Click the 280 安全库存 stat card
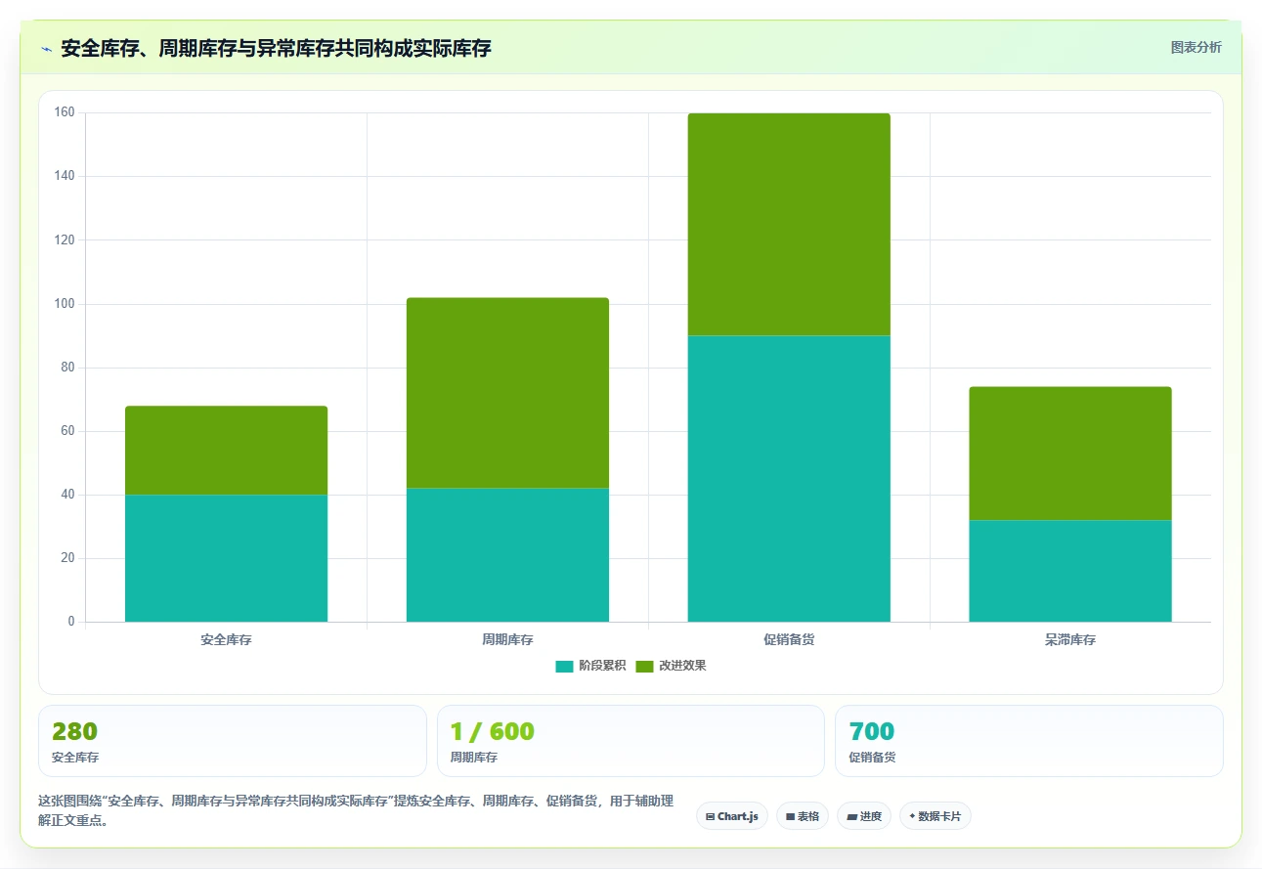Screen dimensions: 1262x869 point(233,741)
